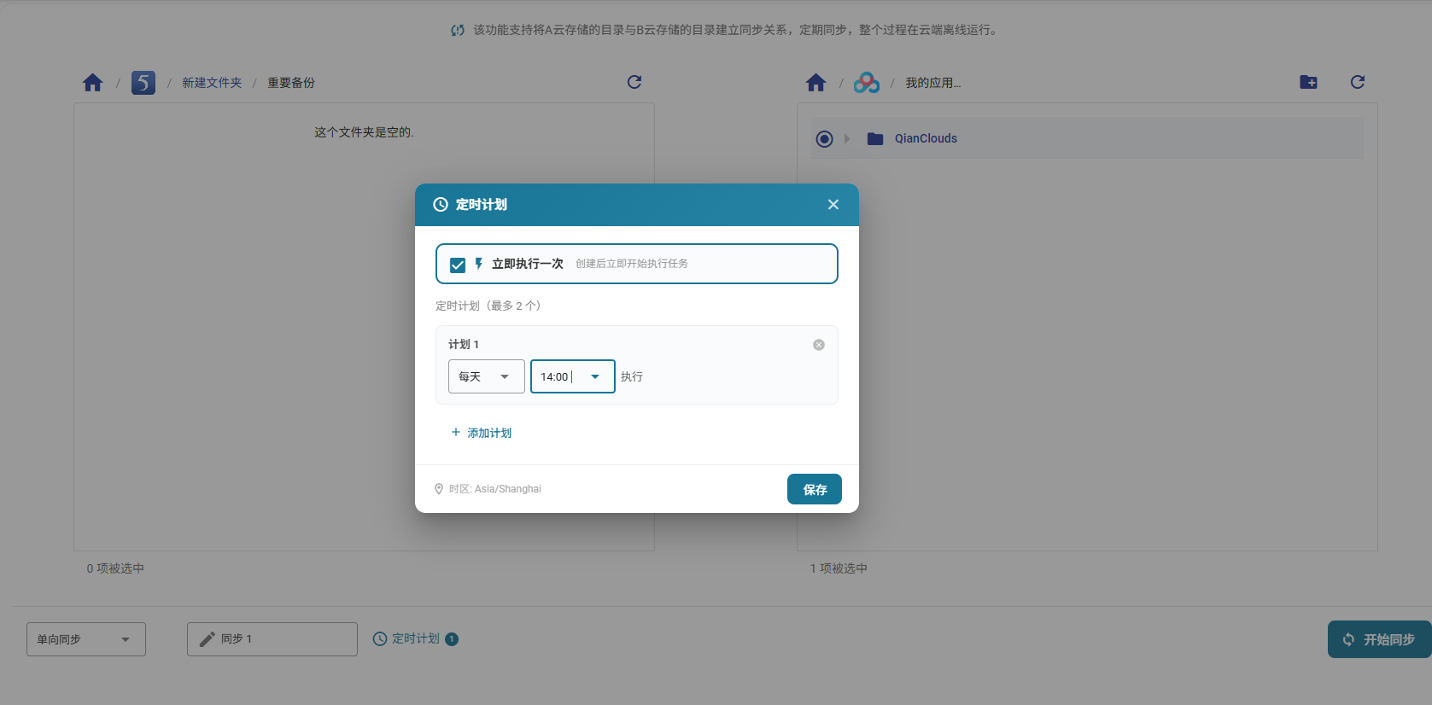1432x705 pixels.
Task: Click the 0 项被选中 status text
Action: tap(115, 568)
